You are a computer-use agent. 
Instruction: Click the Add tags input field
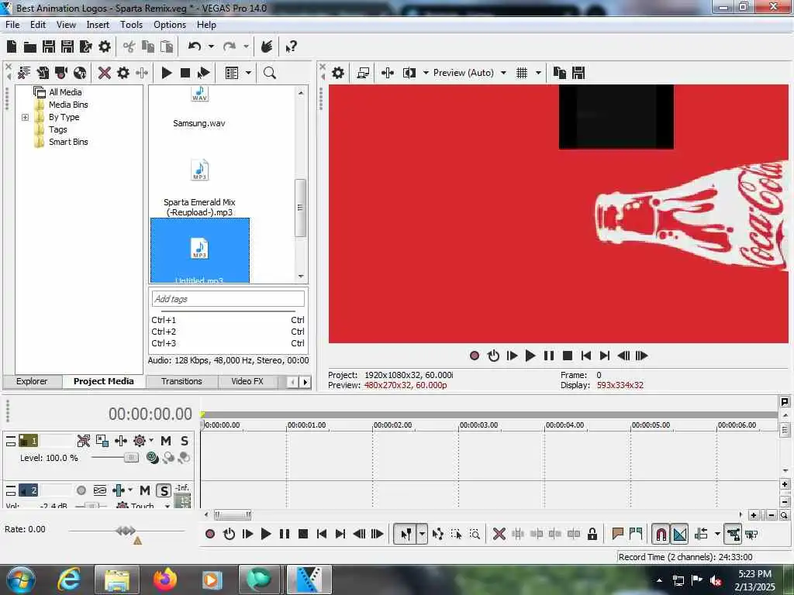(x=228, y=299)
